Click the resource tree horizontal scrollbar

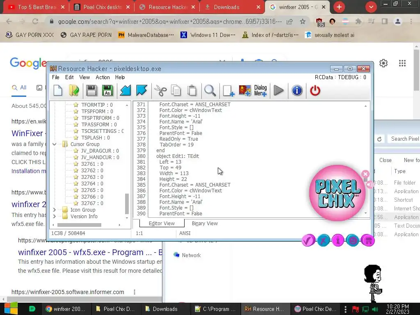[79, 225]
